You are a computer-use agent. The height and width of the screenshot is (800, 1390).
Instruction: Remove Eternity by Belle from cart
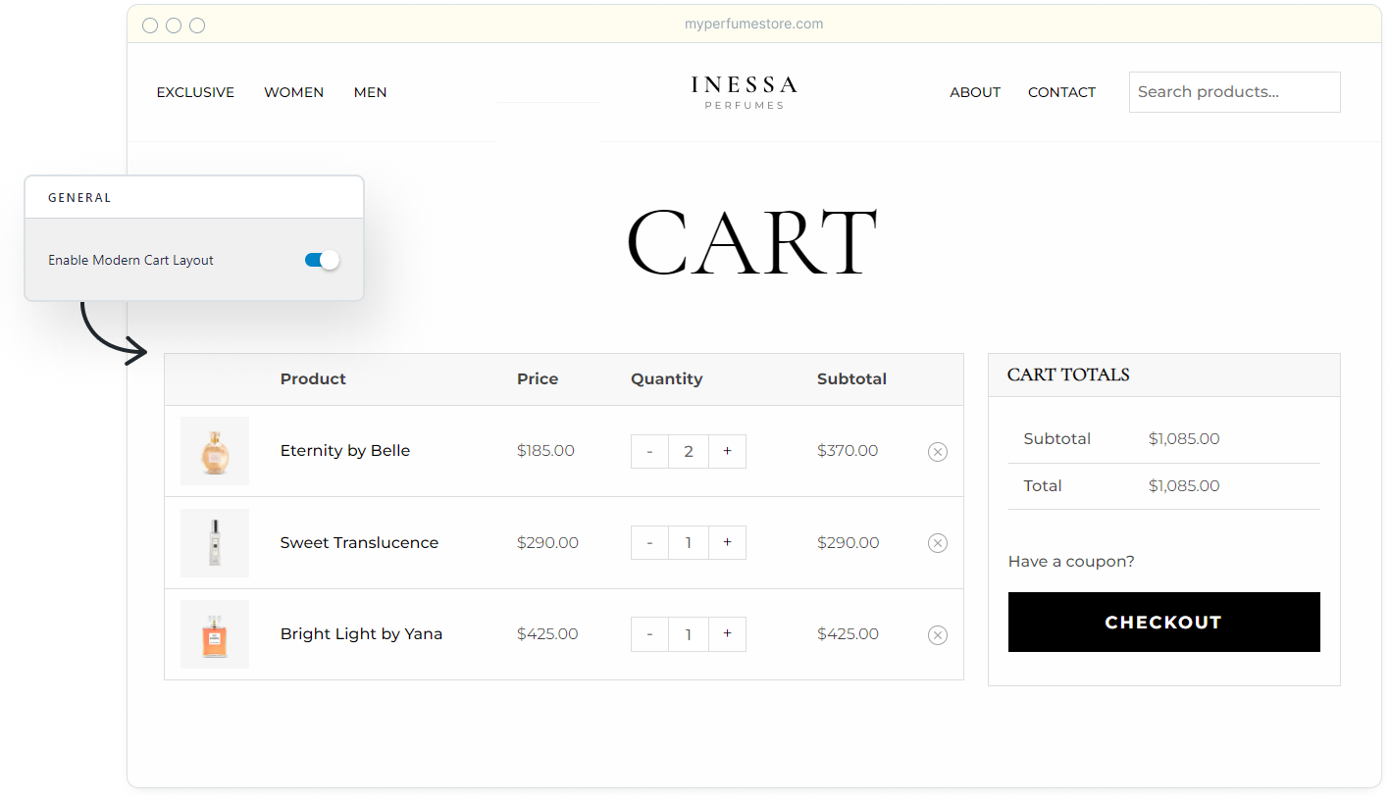(x=938, y=452)
